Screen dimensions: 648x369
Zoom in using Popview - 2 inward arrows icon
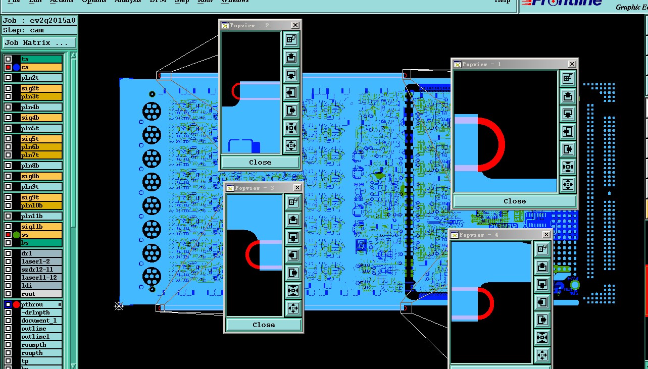pos(291,128)
